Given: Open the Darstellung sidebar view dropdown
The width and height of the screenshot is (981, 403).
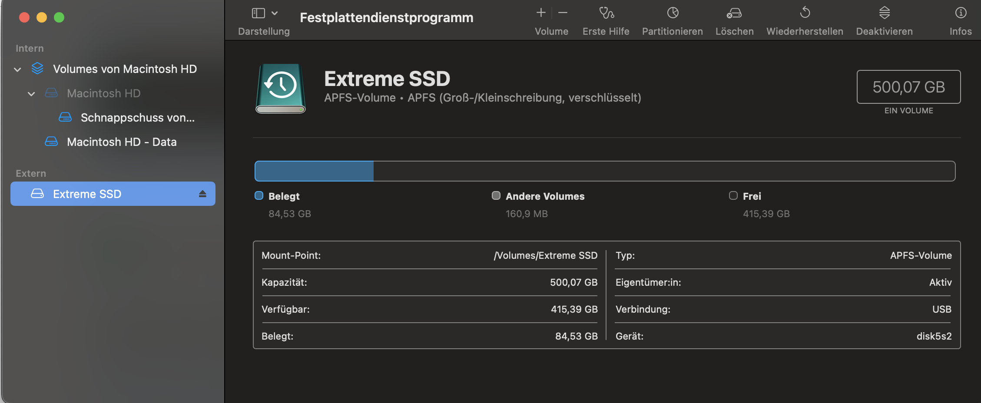Looking at the screenshot, I should click(264, 13).
